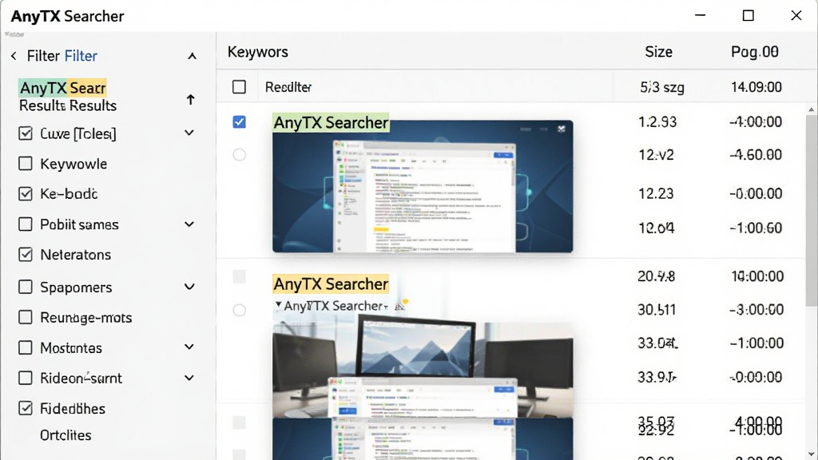This screenshot has height=460, width=818.
Task: Select the -1:00.60 cell
Action: pyautogui.click(x=756, y=228)
